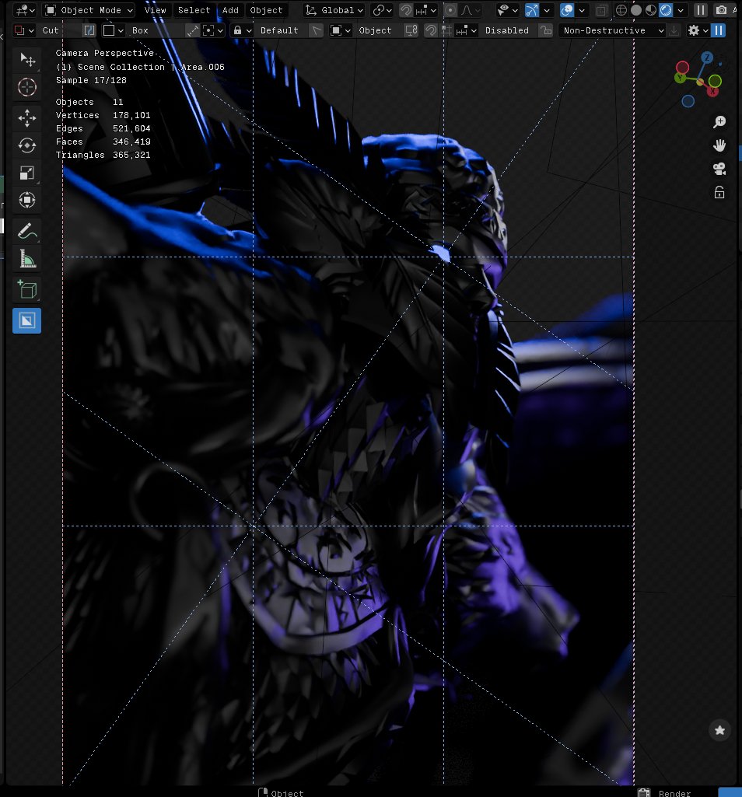Toggle proportional editing

450,10
